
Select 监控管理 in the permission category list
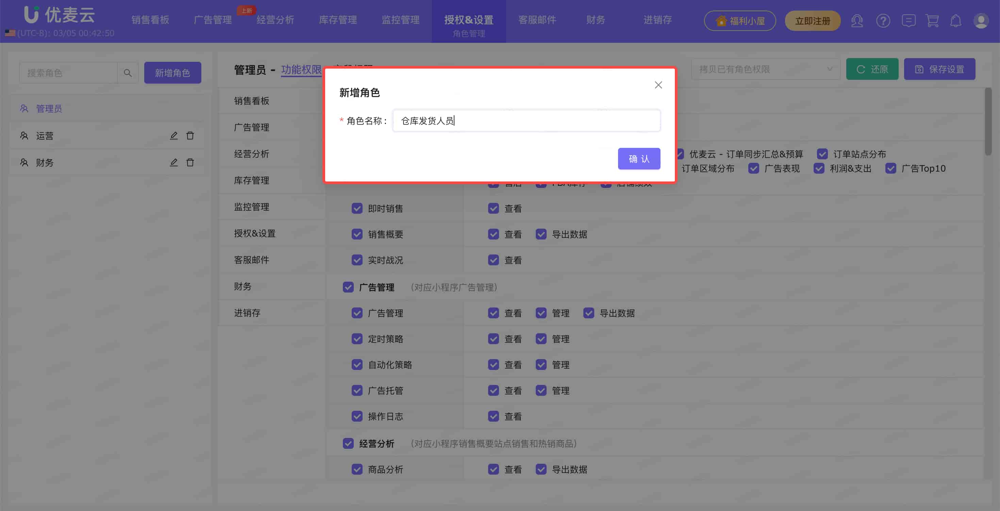[252, 207]
